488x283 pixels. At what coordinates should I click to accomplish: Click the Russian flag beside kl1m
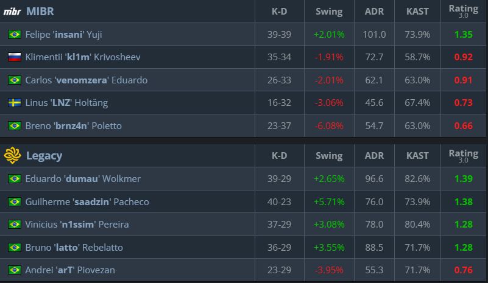point(14,57)
